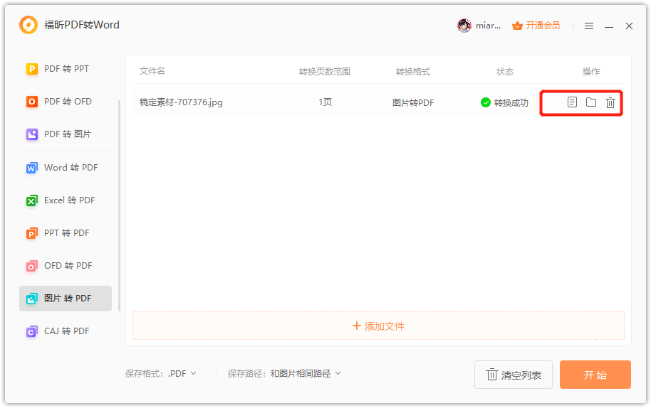Close the application window
651x408 pixels.
pyautogui.click(x=629, y=26)
